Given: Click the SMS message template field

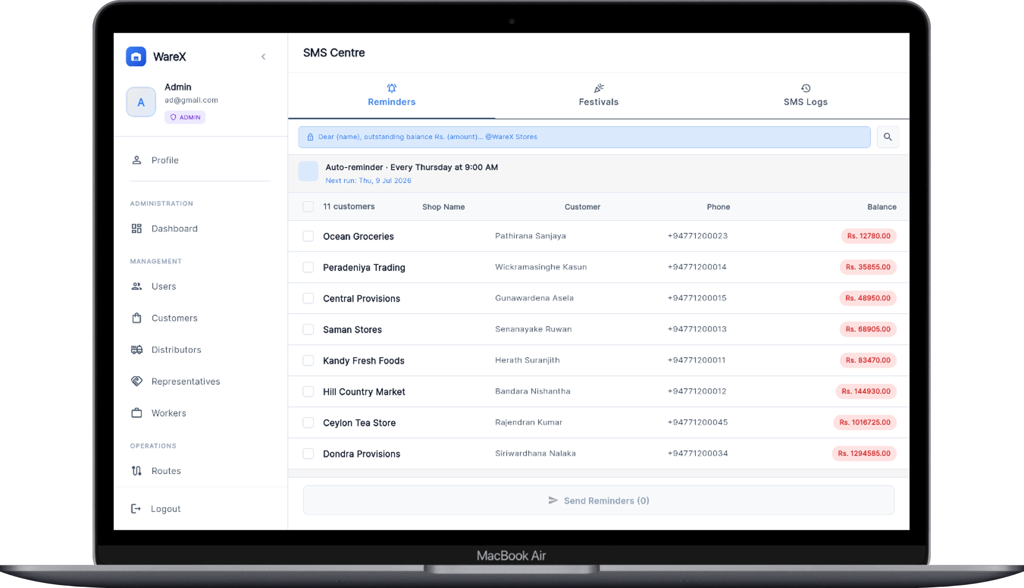Looking at the screenshot, I should pyautogui.click(x=584, y=137).
